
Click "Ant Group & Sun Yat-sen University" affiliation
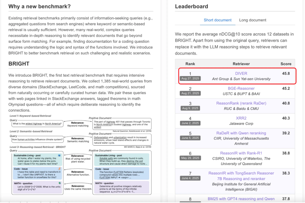click(x=241, y=79)
